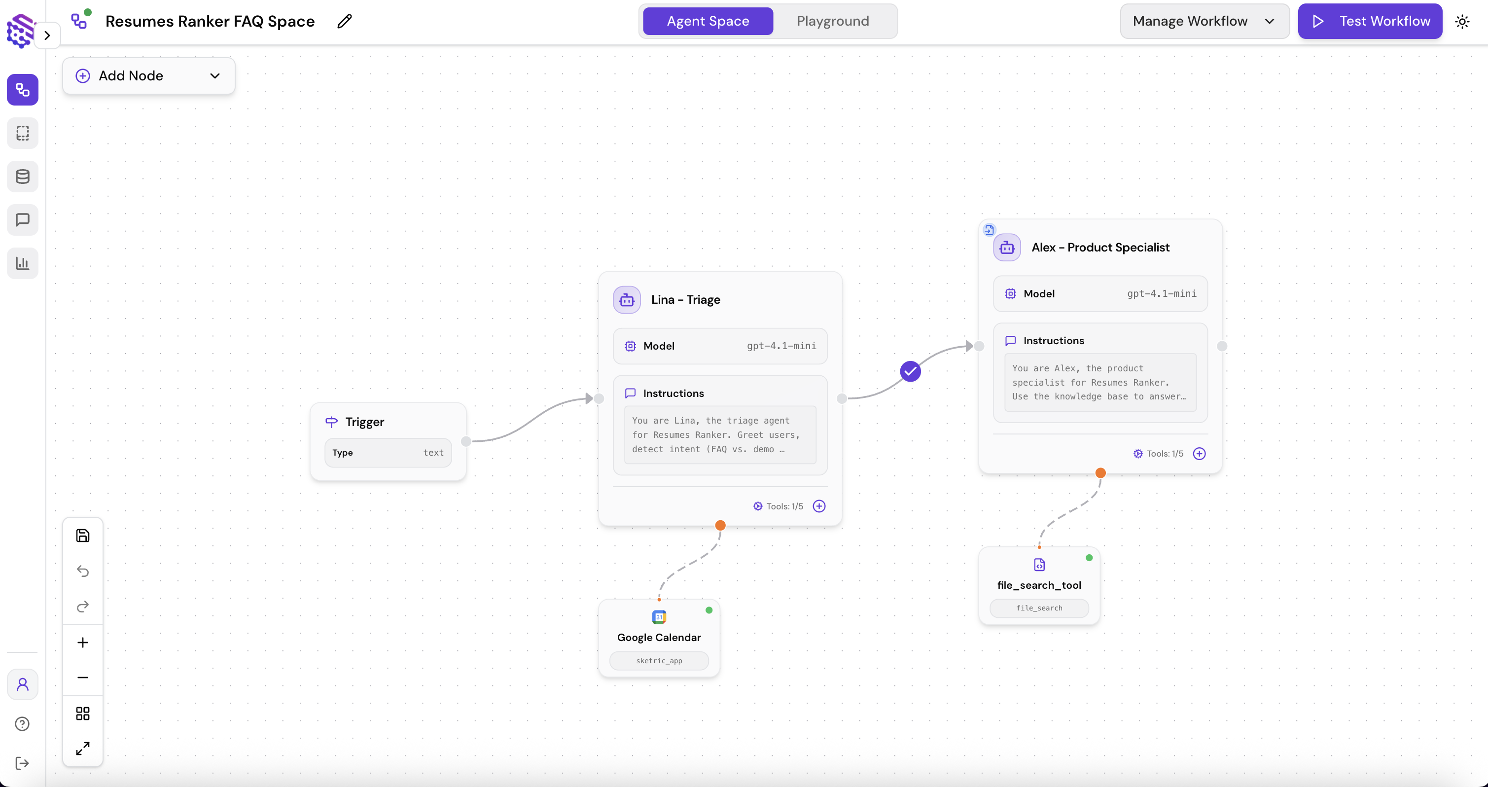This screenshot has width=1488, height=787.
Task: Open the Manage Workflow dropdown
Action: (1204, 21)
